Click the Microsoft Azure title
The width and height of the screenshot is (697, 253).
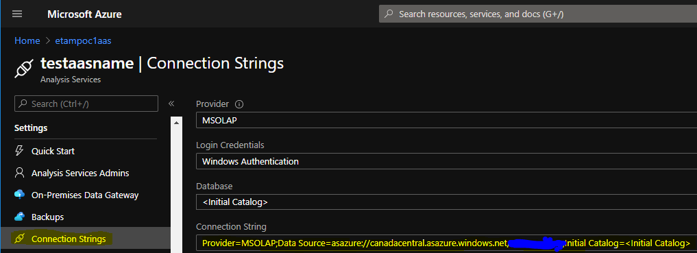coord(84,14)
